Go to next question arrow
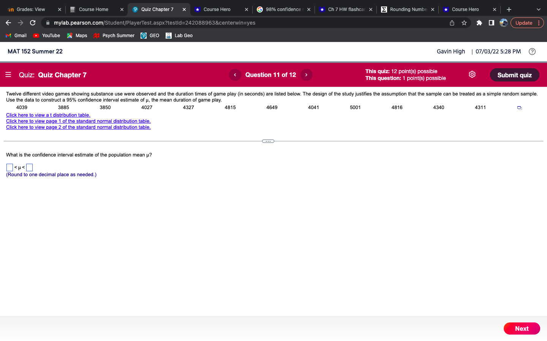Screen dimensions: 547x341 tap(306, 75)
